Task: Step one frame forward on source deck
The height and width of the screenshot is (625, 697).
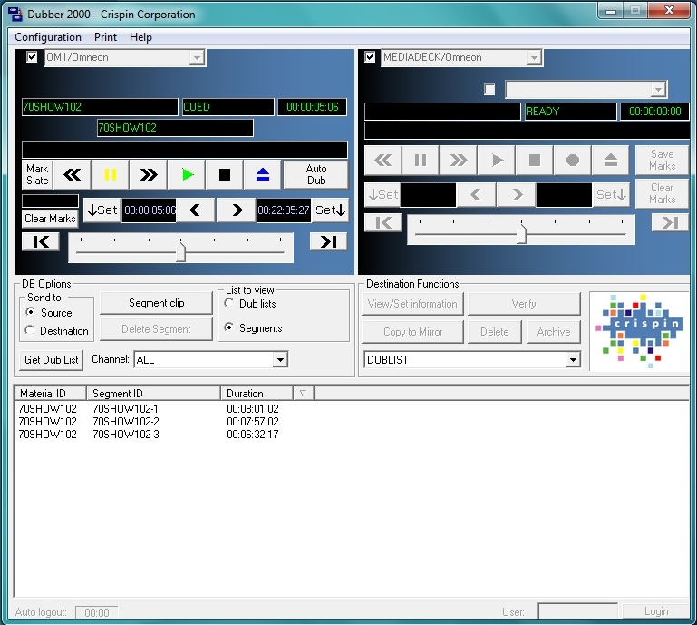Action: click(236, 210)
